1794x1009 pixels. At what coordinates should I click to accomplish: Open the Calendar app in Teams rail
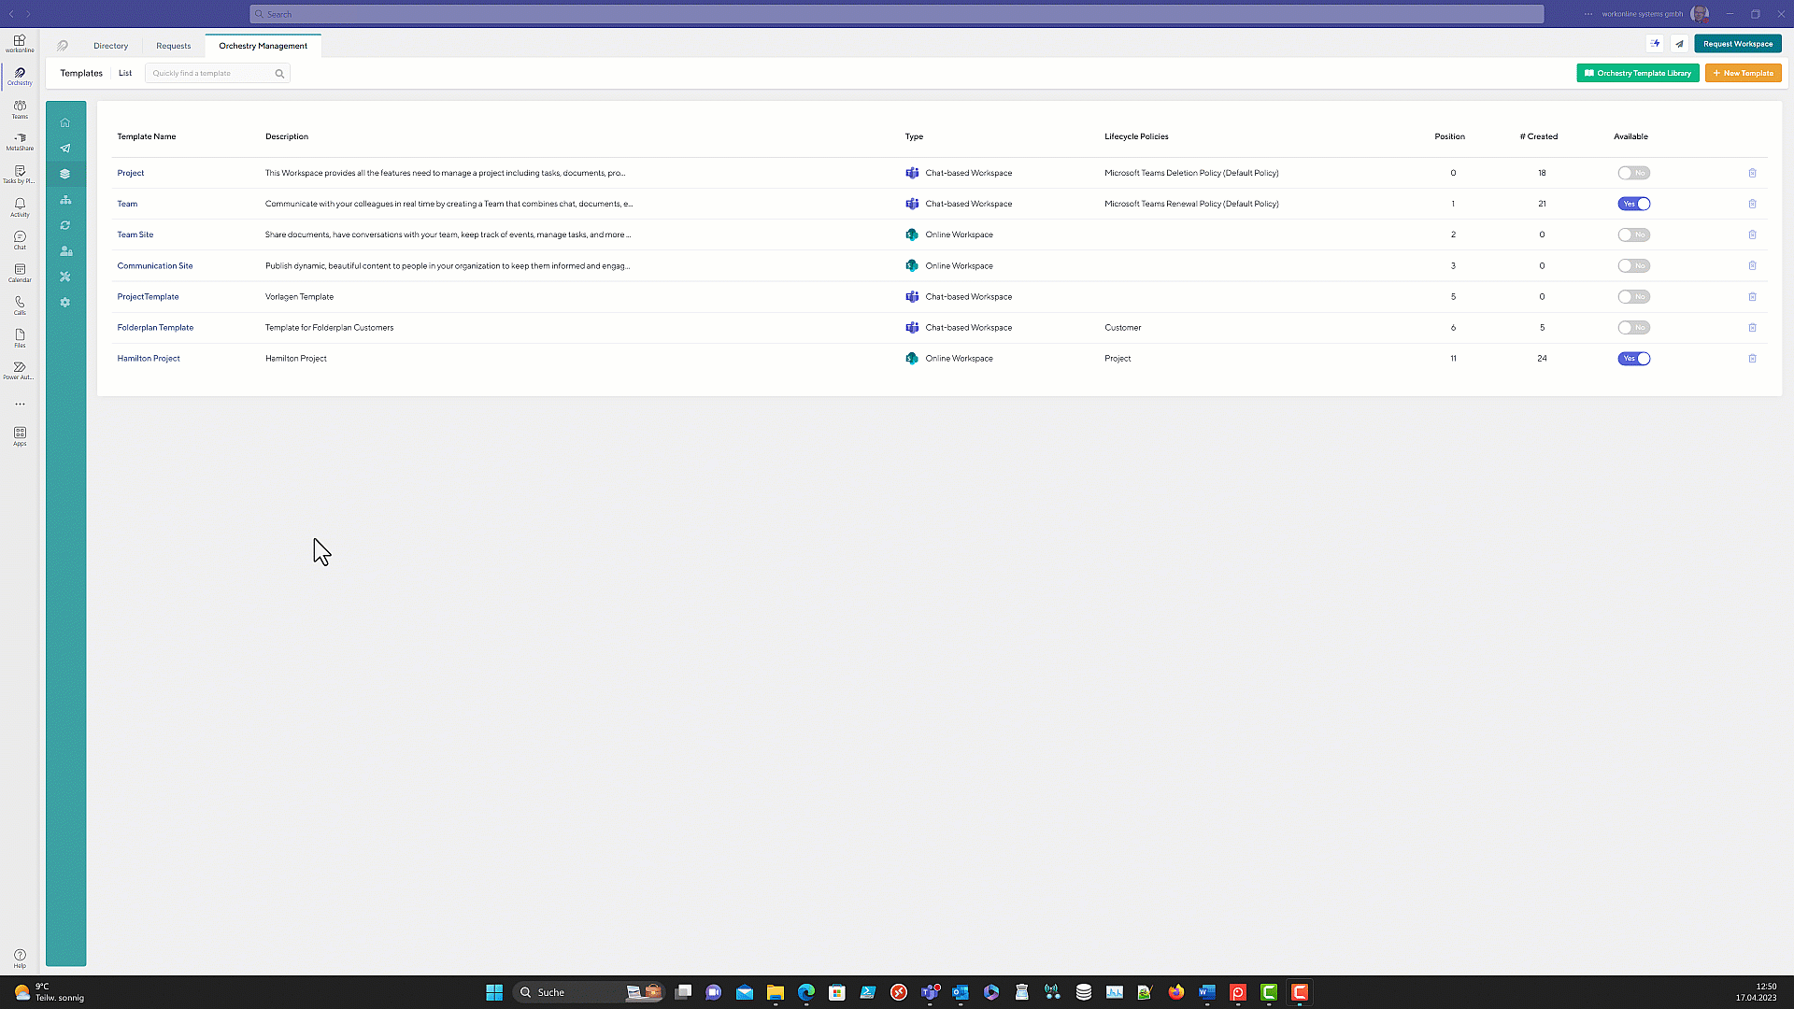[x=20, y=272]
